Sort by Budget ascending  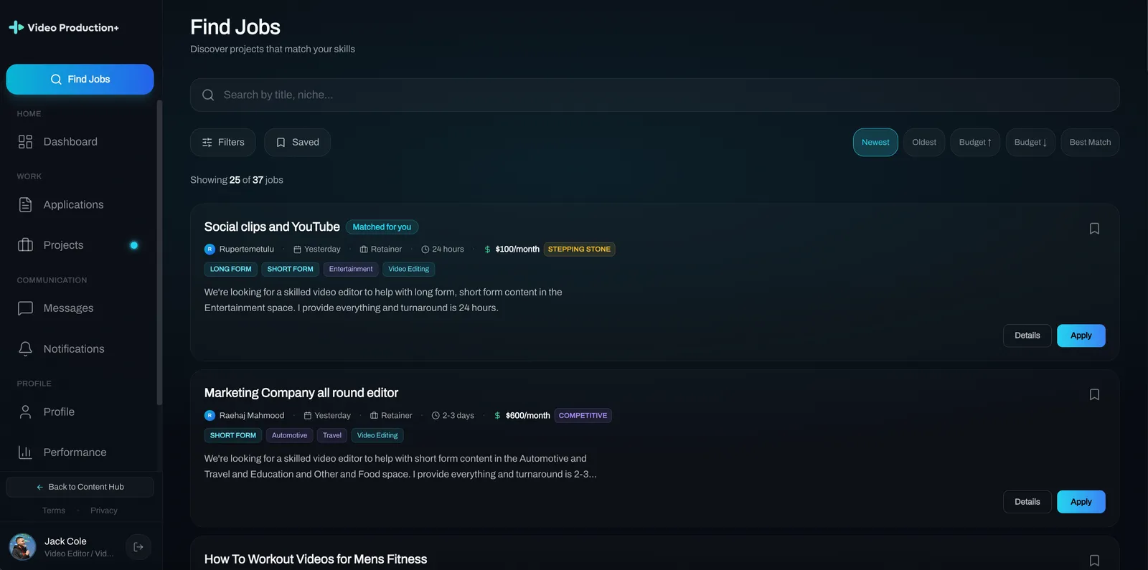point(975,142)
